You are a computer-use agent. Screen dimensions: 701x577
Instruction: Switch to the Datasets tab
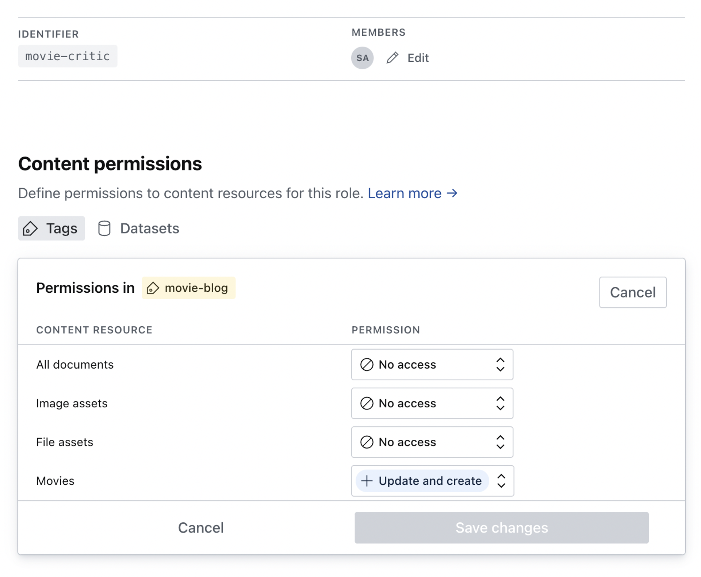pos(139,228)
